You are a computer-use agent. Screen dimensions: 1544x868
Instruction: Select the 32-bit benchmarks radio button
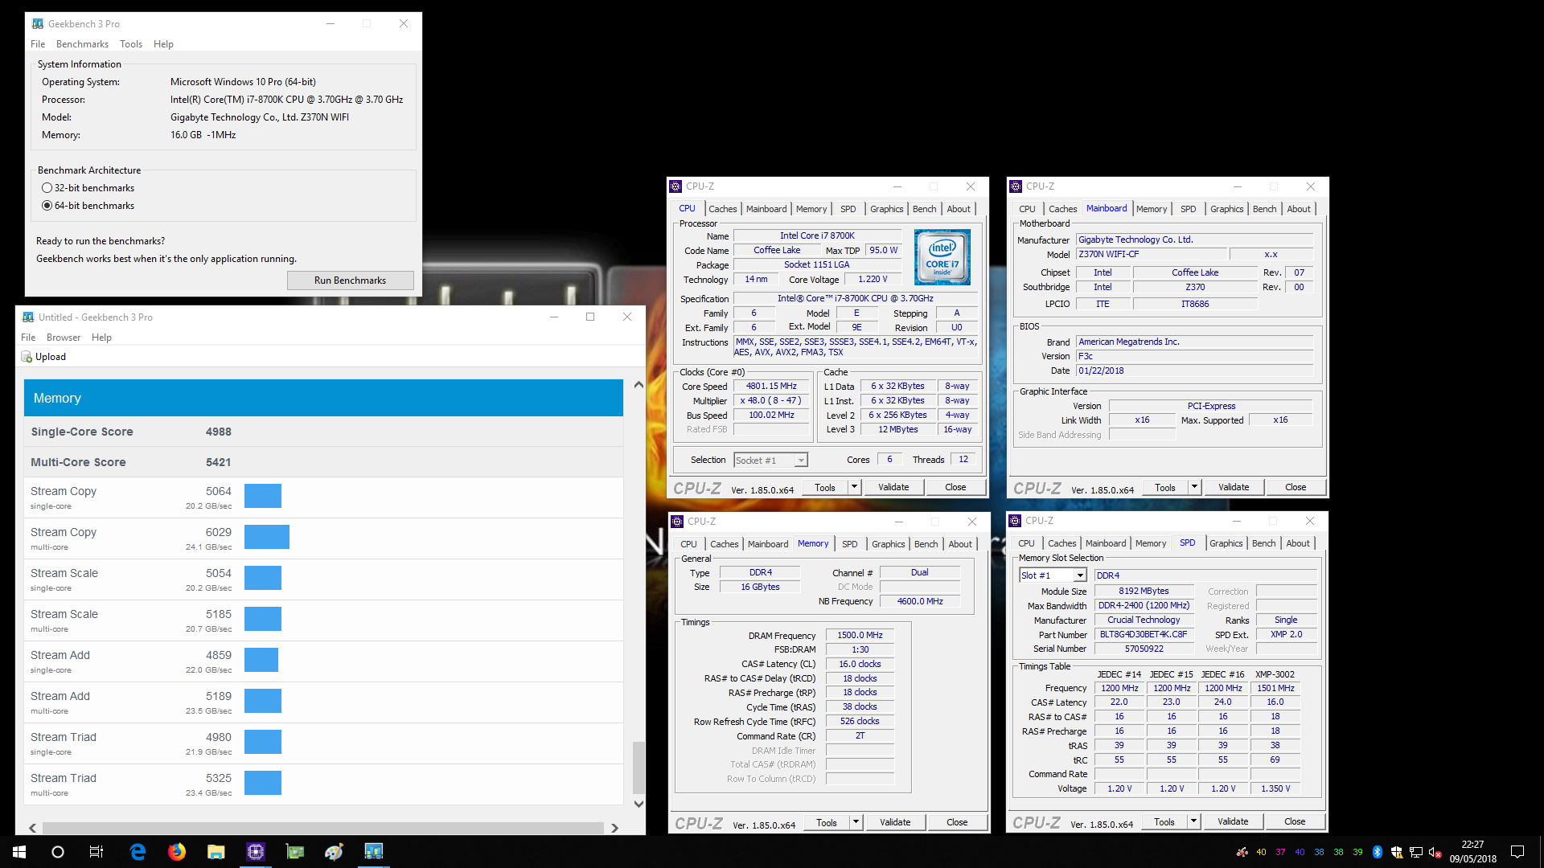coord(47,188)
